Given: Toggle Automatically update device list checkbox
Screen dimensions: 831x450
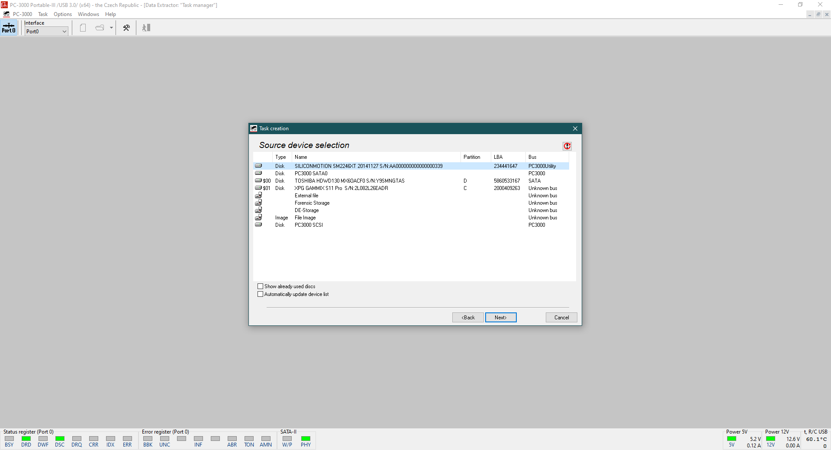Looking at the screenshot, I should [x=261, y=294].
